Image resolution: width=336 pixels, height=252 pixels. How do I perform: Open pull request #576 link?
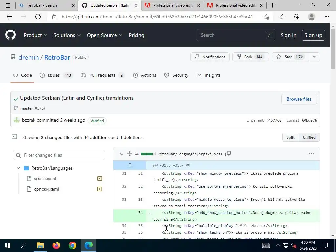39,108
